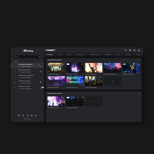
Task: Open the purple stage incoming thumbnail
Action: (x=56, y=81)
